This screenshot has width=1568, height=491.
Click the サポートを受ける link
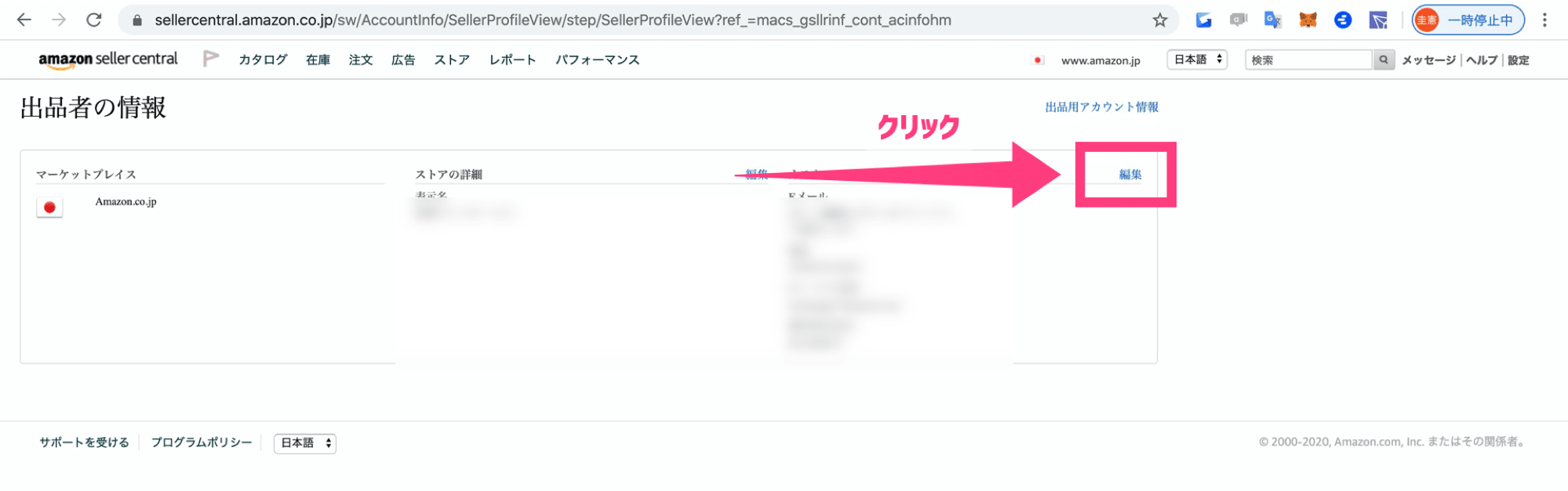click(84, 442)
